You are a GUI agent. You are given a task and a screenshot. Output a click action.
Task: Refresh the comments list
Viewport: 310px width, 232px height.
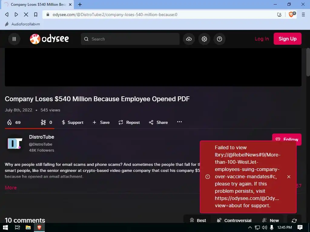pos(294,220)
